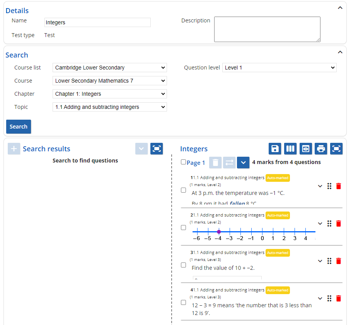Viewport: 351px width, 325px height.
Task: Click the blue Search button
Action: click(19, 127)
